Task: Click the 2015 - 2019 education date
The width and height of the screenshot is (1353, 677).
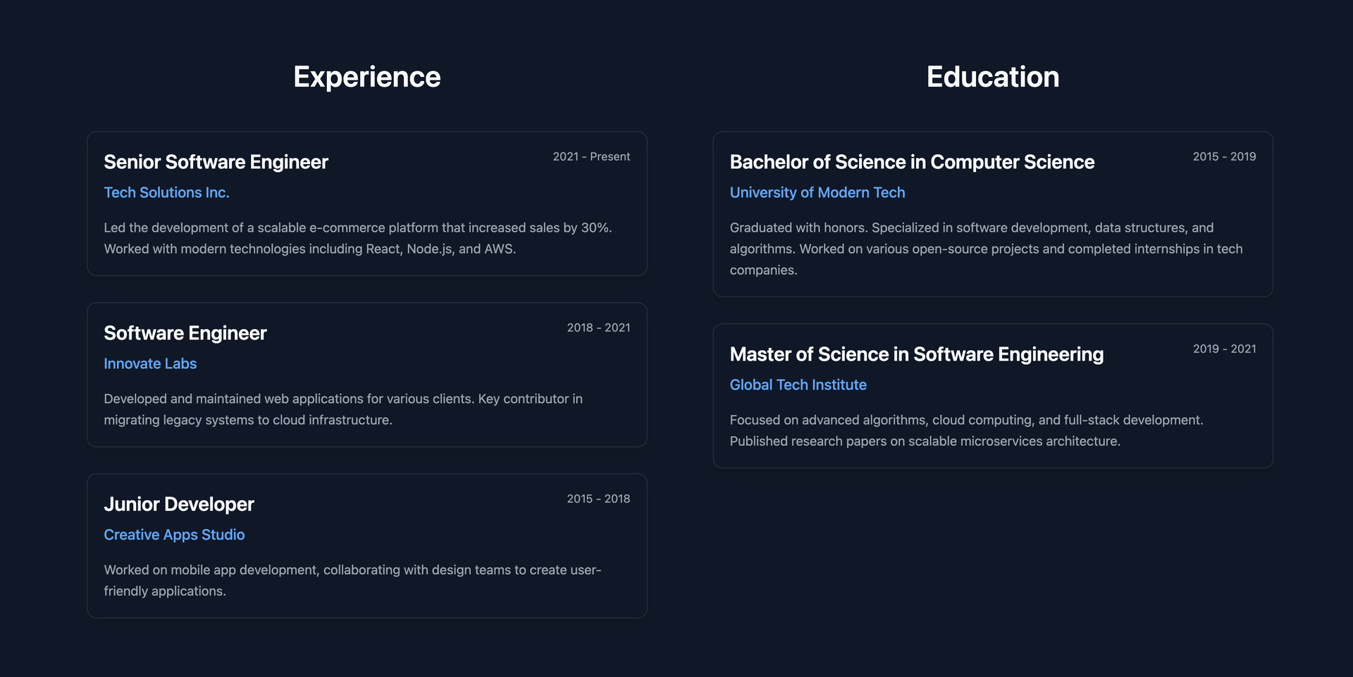Action: tap(1224, 156)
